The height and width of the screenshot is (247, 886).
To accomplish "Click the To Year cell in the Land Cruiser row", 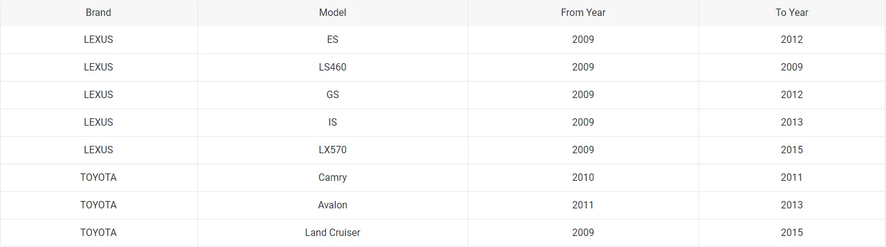I will click(792, 233).
